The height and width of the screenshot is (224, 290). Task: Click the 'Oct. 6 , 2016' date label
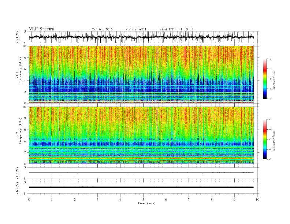(x=102, y=29)
